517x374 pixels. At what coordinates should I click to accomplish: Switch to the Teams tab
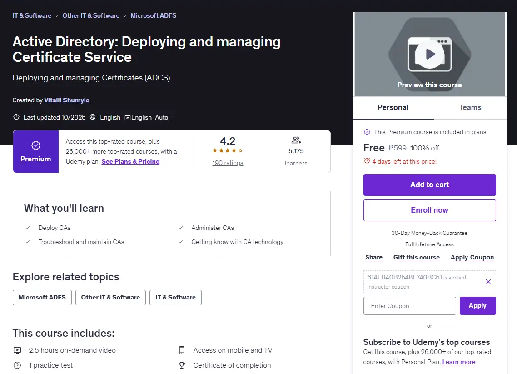(x=470, y=108)
